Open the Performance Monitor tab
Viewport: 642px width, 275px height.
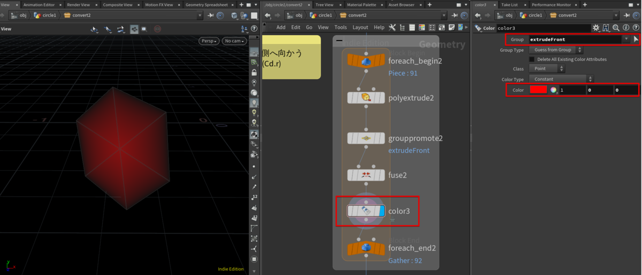[x=551, y=5]
